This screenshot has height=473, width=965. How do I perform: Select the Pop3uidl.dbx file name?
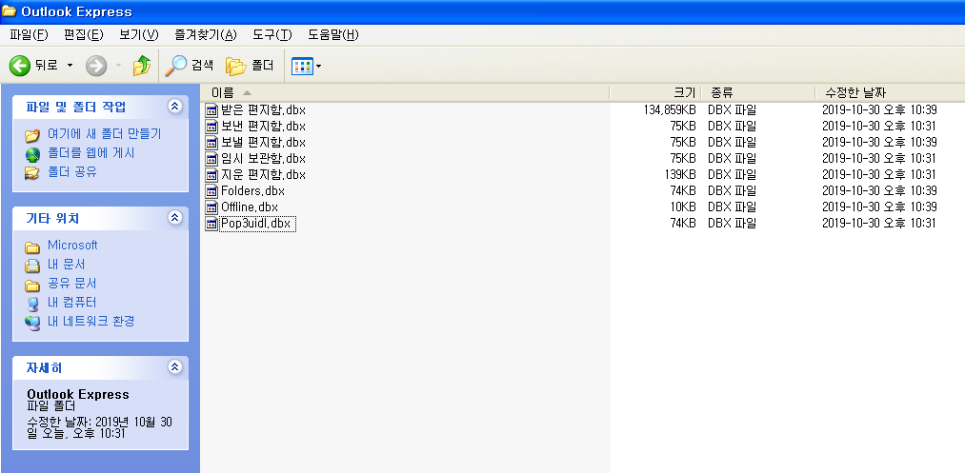point(257,224)
